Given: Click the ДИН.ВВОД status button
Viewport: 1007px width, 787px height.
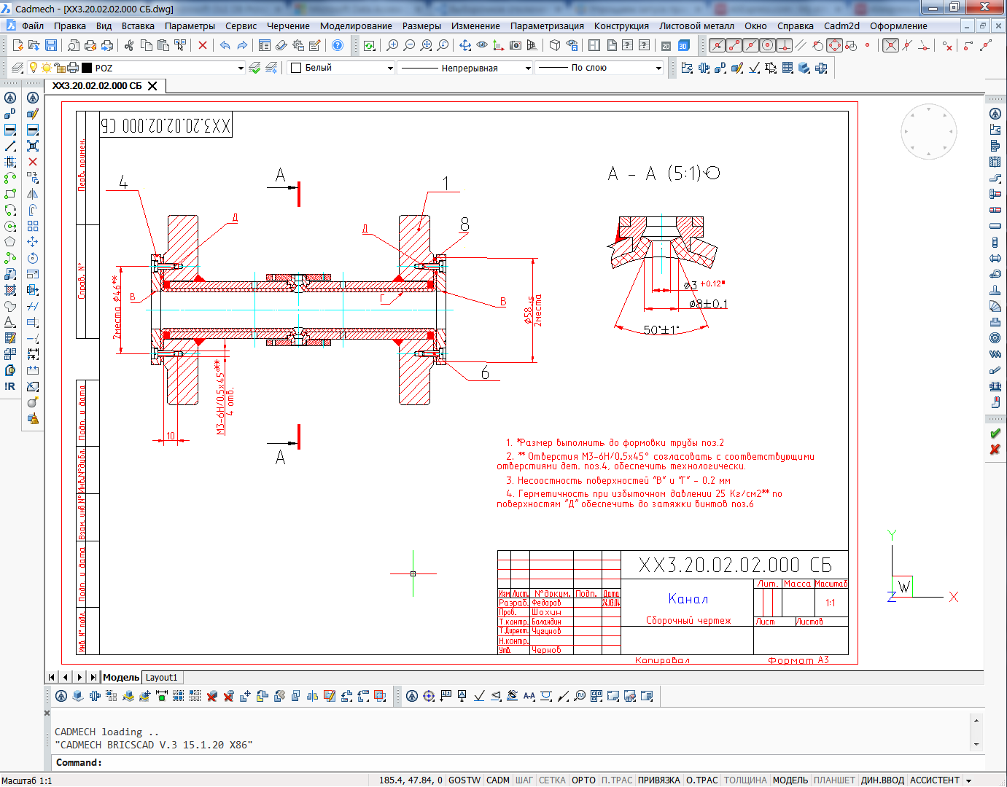Looking at the screenshot, I should [x=882, y=780].
